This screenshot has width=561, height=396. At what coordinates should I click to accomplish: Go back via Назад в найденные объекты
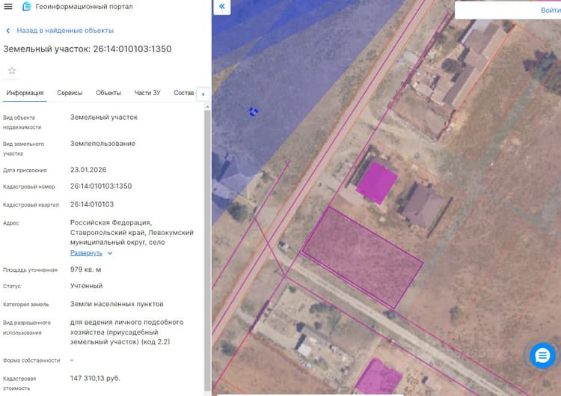coord(65,31)
